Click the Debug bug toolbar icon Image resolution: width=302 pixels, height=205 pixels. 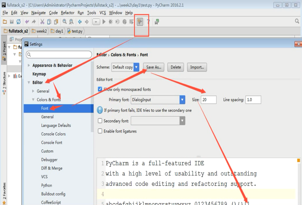111,22
